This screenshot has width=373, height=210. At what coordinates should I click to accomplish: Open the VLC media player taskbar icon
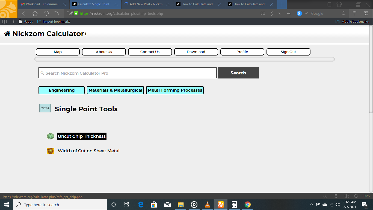(208, 205)
